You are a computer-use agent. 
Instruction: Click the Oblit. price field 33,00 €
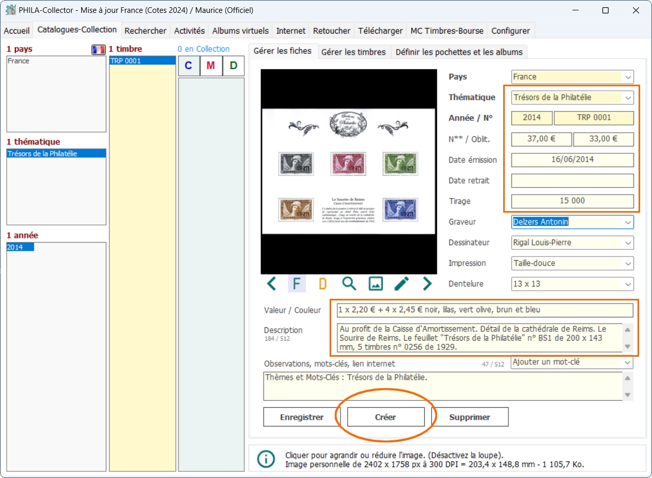[603, 139]
